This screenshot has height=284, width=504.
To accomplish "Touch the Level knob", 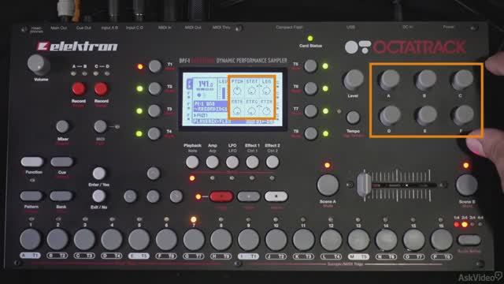I will coord(354,80).
